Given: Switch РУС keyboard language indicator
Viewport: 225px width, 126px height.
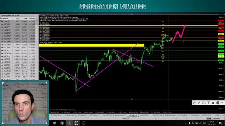Looking at the screenshot, I should [x=204, y=123].
